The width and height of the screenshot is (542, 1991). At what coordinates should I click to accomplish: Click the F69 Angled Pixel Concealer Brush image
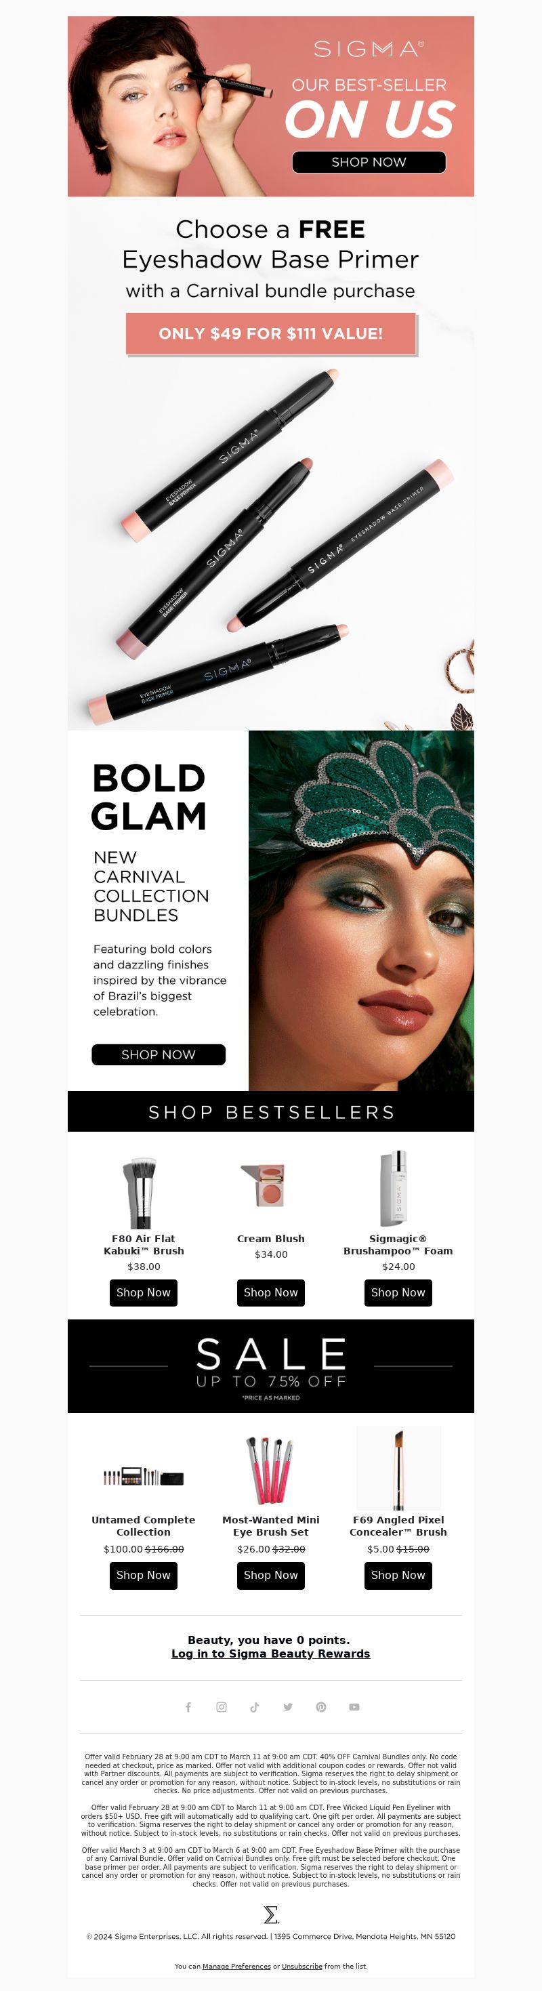point(398,1468)
